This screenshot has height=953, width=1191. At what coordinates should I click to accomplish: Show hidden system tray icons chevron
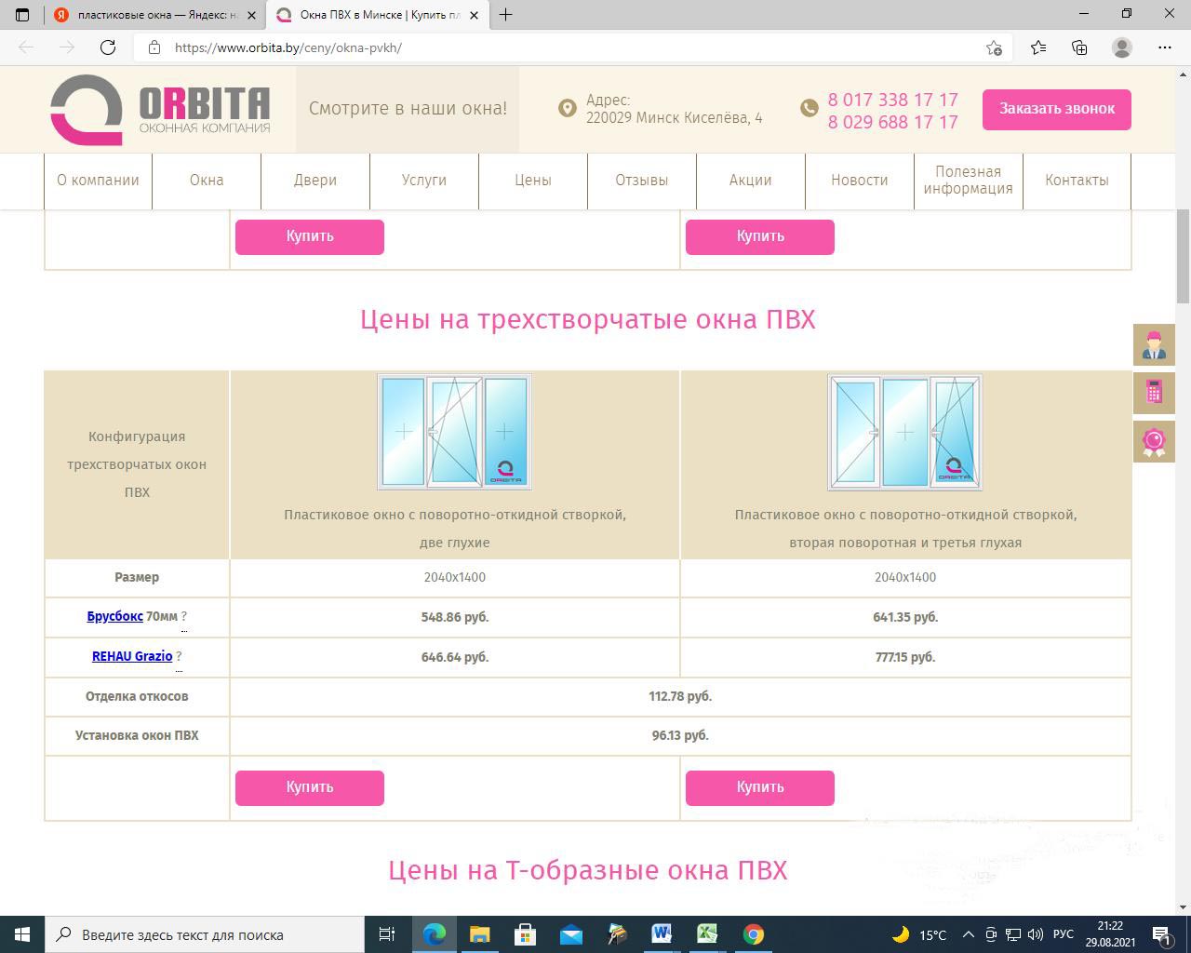[968, 934]
